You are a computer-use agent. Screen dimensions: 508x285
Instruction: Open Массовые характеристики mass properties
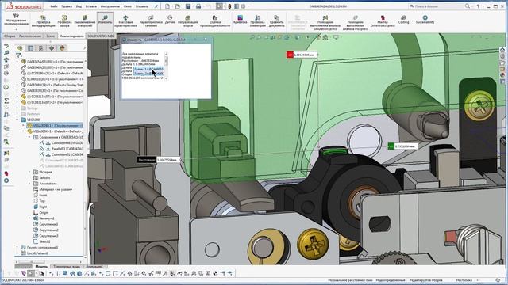click(125, 21)
